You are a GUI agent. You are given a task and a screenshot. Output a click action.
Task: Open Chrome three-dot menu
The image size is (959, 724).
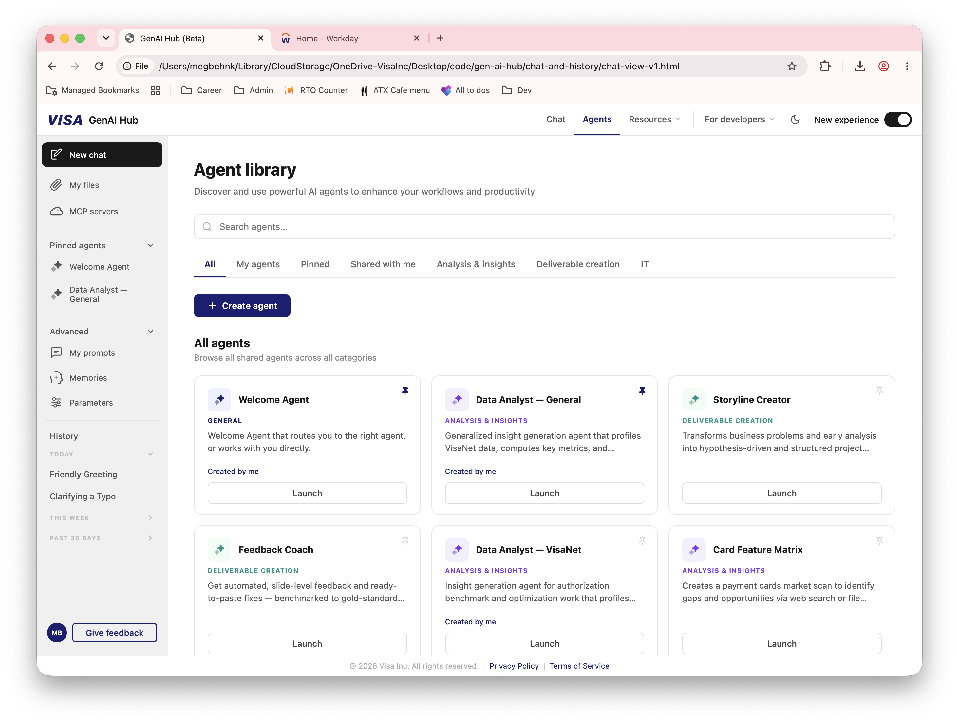(x=907, y=66)
